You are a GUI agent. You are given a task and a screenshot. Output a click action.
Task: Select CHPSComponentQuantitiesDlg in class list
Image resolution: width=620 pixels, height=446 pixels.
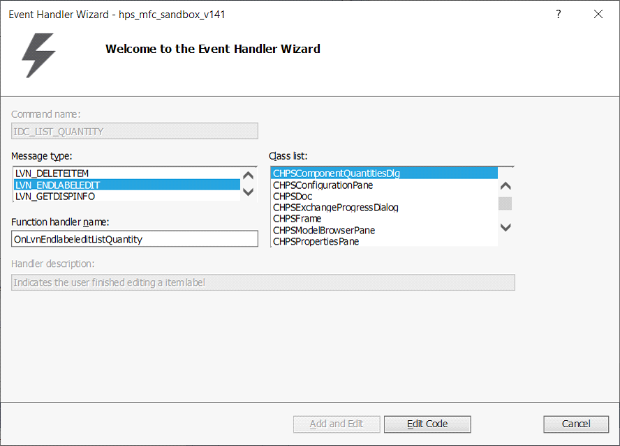pos(384,174)
